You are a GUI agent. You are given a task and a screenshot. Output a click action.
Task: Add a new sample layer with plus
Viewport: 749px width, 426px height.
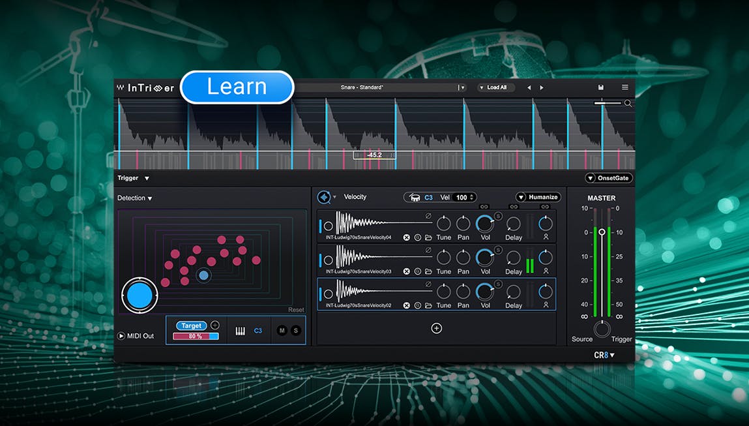pos(437,328)
